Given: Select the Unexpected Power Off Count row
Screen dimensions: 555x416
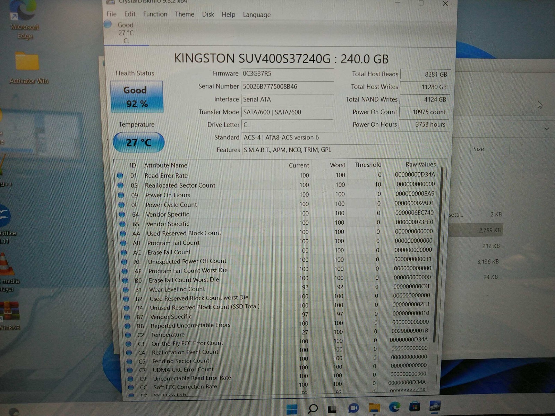Looking at the screenshot, I should point(278,261).
